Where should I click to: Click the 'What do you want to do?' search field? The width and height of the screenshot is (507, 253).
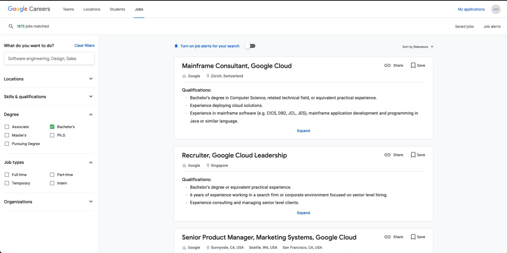point(49,59)
